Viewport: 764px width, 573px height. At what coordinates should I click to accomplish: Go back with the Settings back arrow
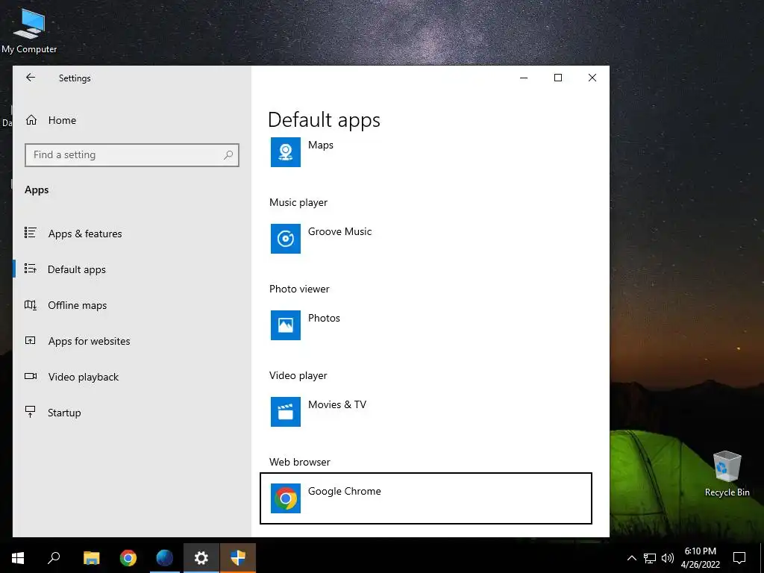coord(31,78)
